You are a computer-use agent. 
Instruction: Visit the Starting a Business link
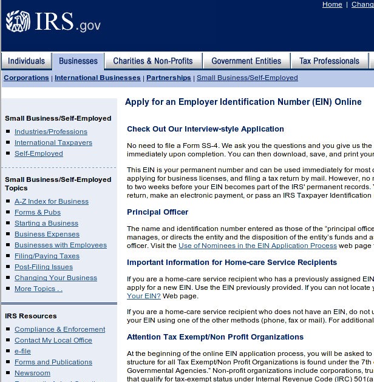[x=46, y=223]
